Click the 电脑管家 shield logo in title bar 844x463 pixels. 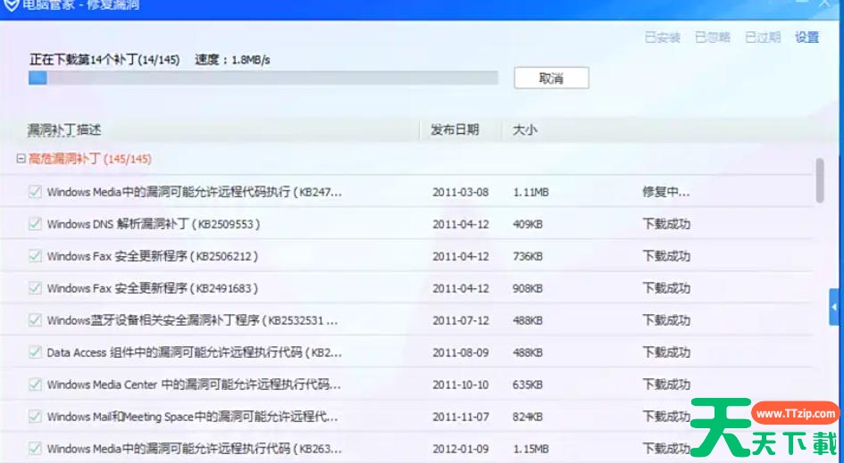8,4
